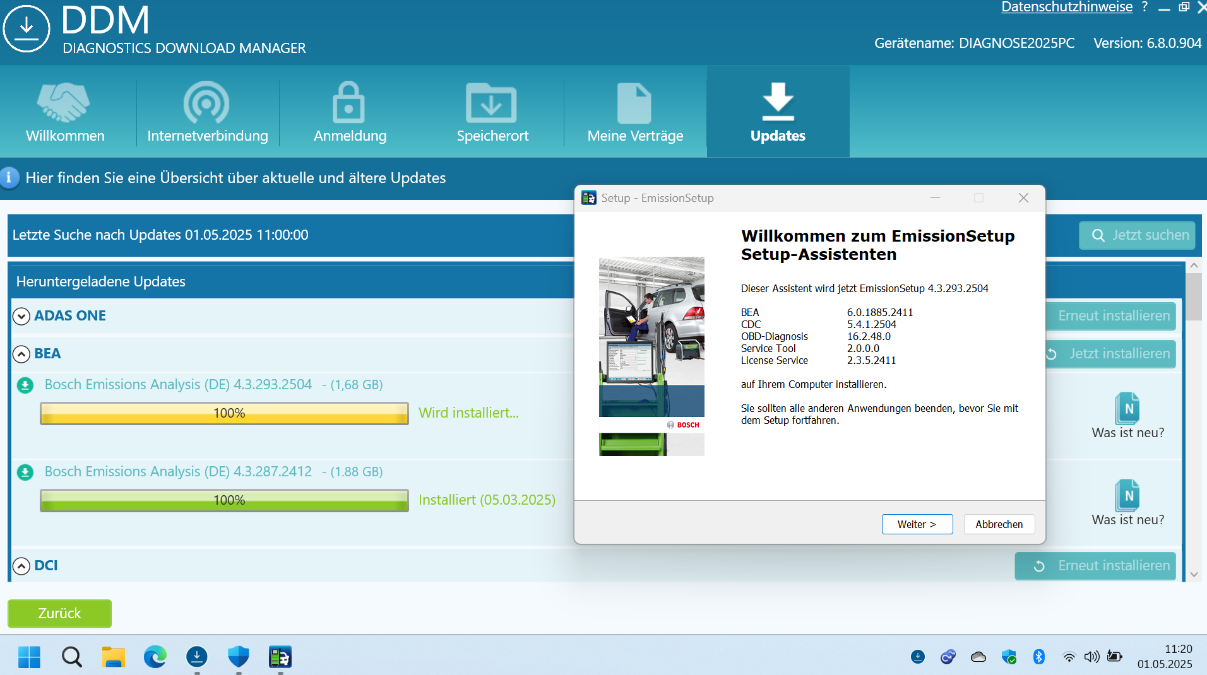Click the Zurück button
Image resolution: width=1207 pixels, height=675 pixels.
tap(59, 613)
